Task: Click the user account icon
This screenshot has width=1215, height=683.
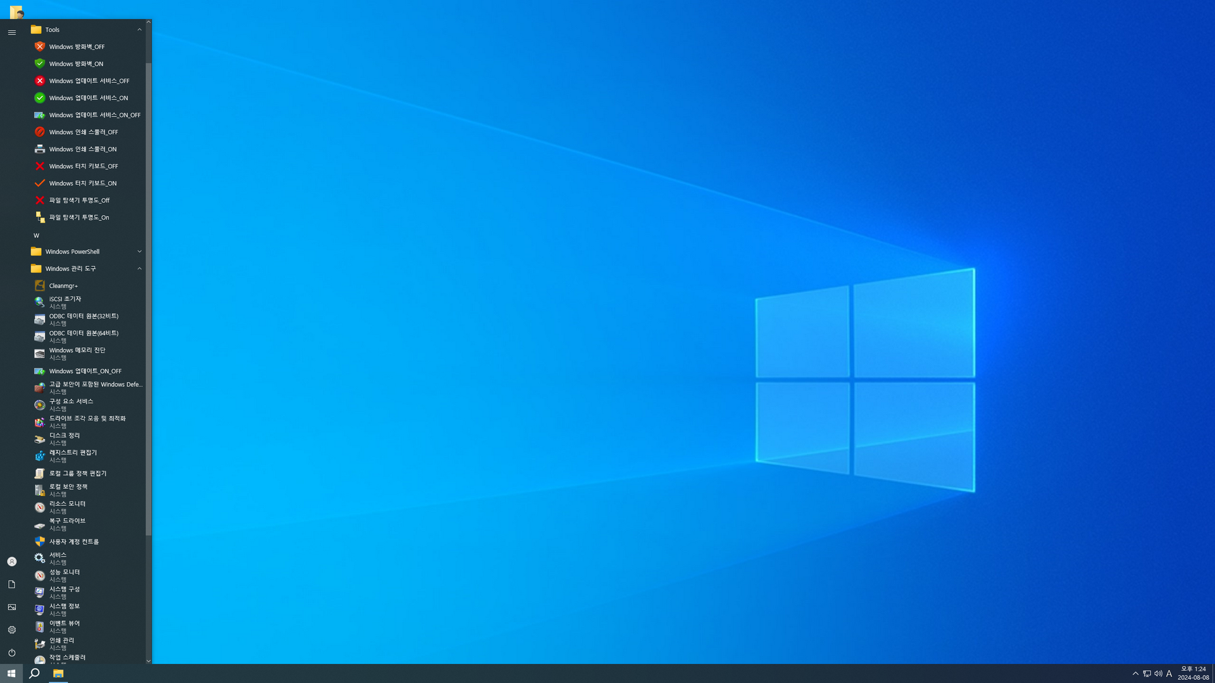Action: click(x=11, y=562)
